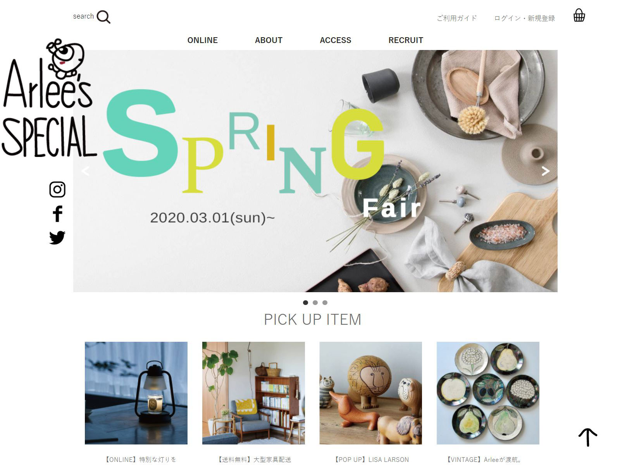Select the third carousel dot
This screenshot has height=465, width=620.
point(325,303)
